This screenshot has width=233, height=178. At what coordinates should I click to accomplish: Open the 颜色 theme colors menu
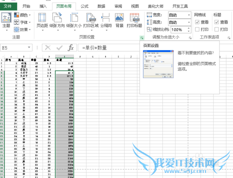22,15
